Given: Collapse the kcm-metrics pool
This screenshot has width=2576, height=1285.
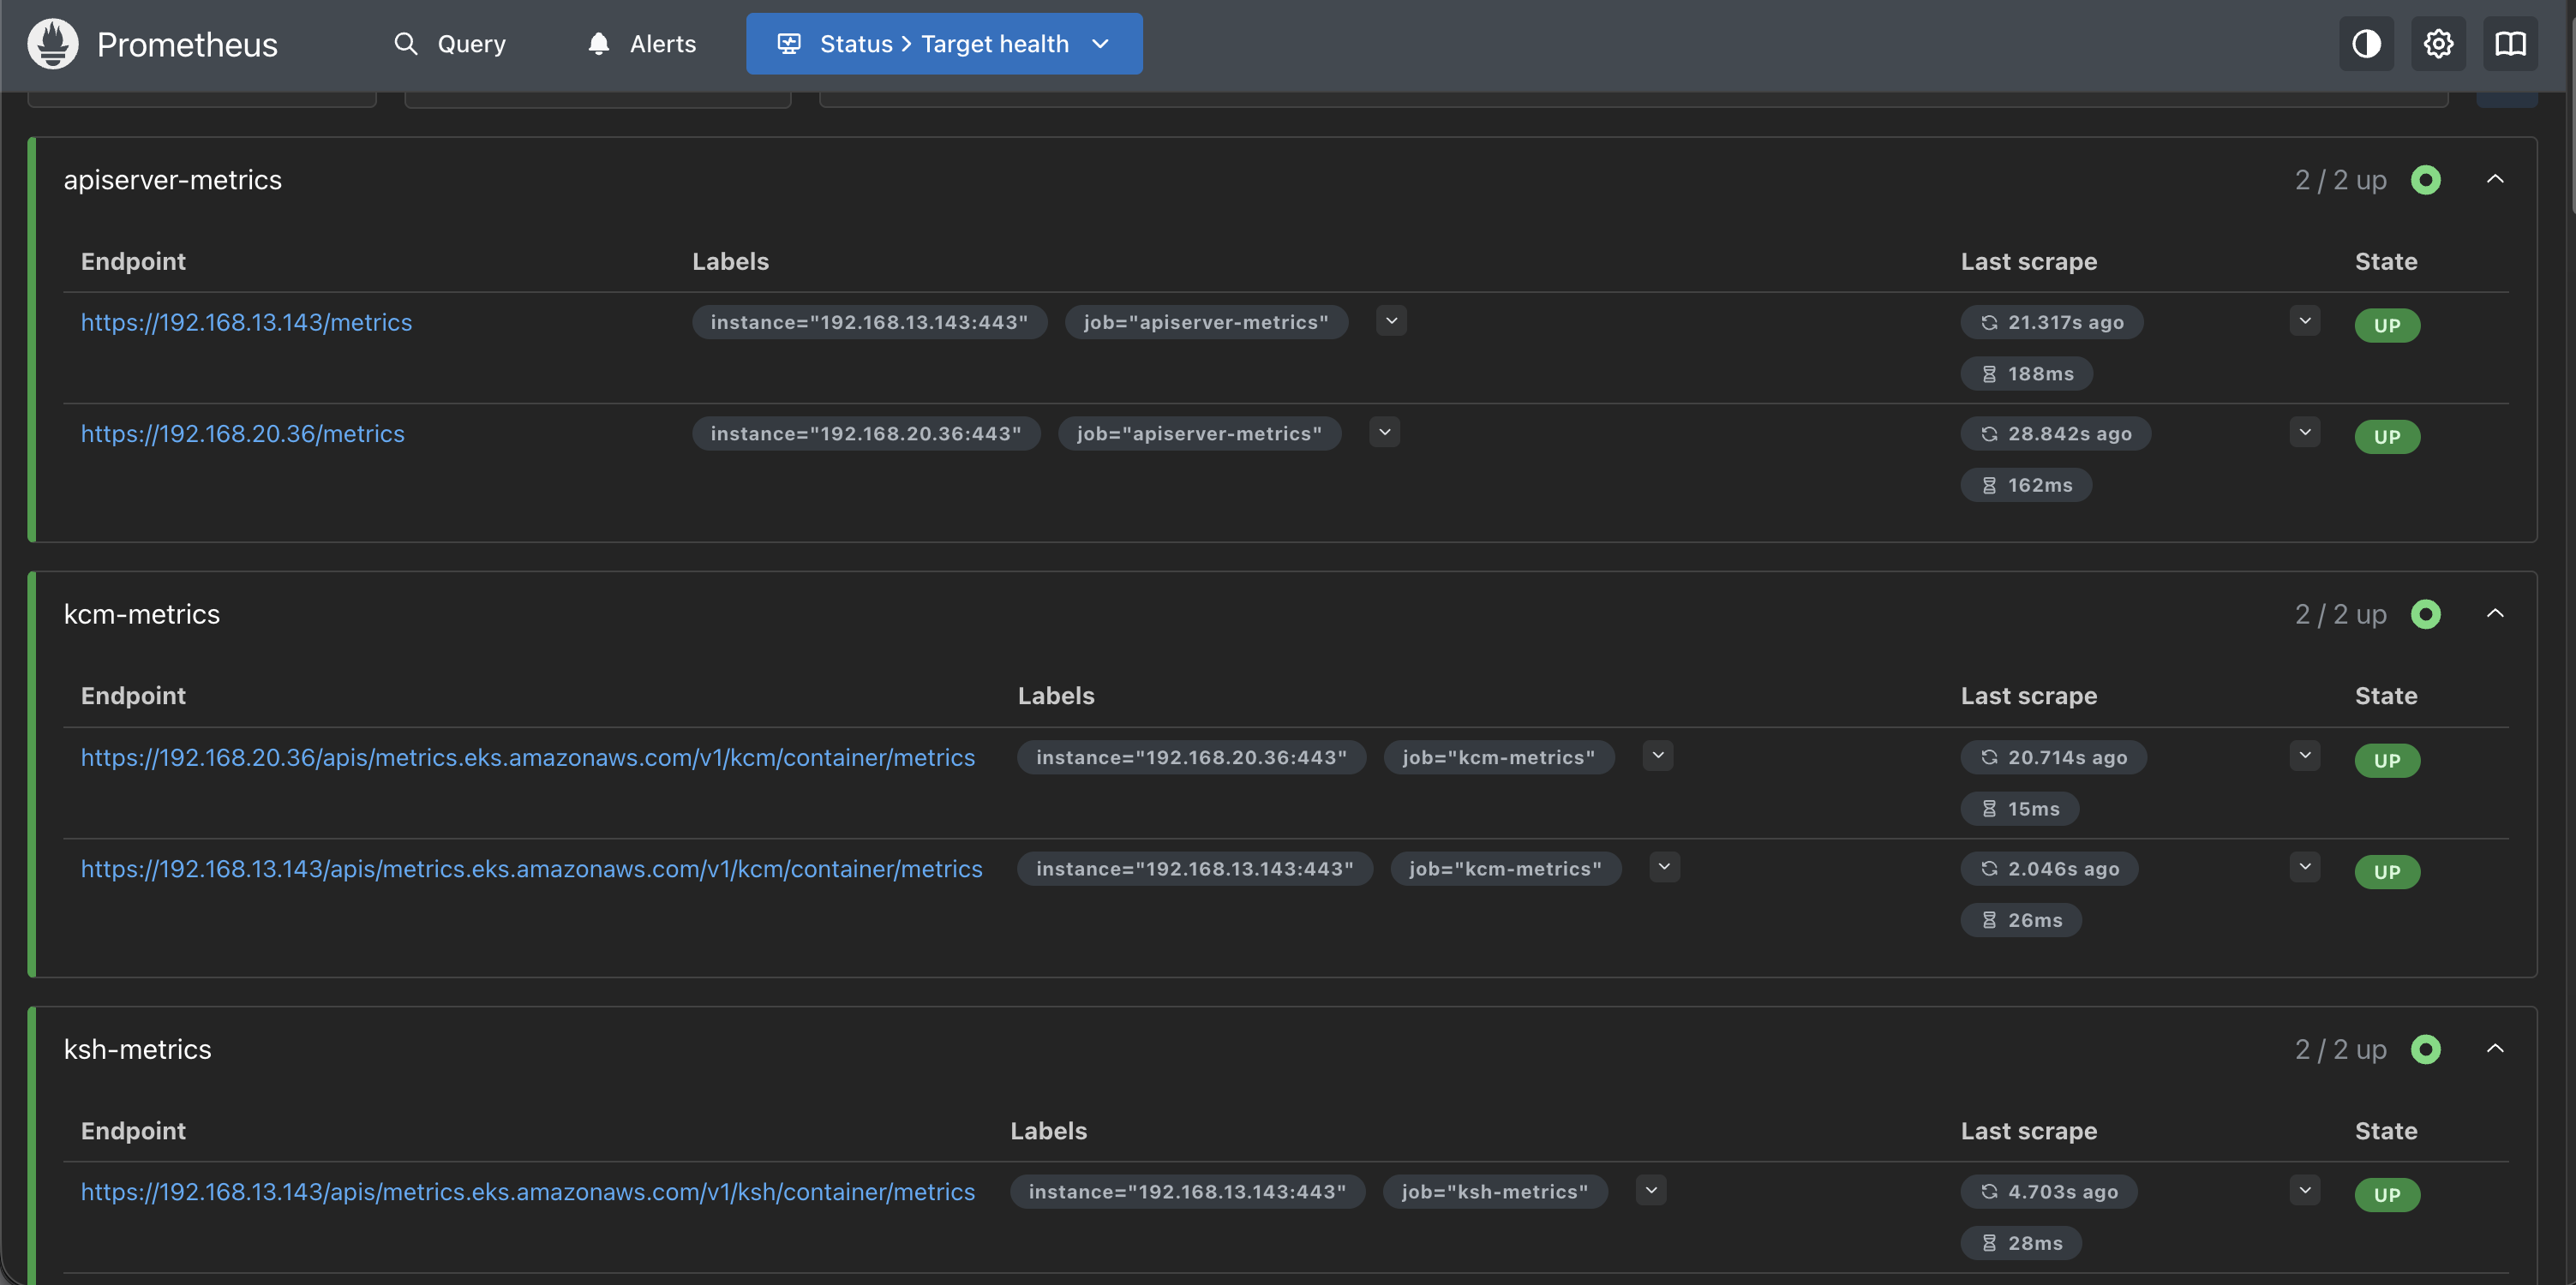Looking at the screenshot, I should coord(2495,614).
